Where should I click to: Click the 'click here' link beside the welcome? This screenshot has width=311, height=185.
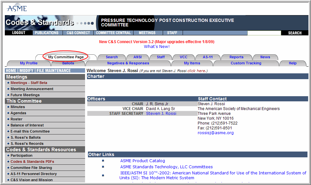[196, 71]
